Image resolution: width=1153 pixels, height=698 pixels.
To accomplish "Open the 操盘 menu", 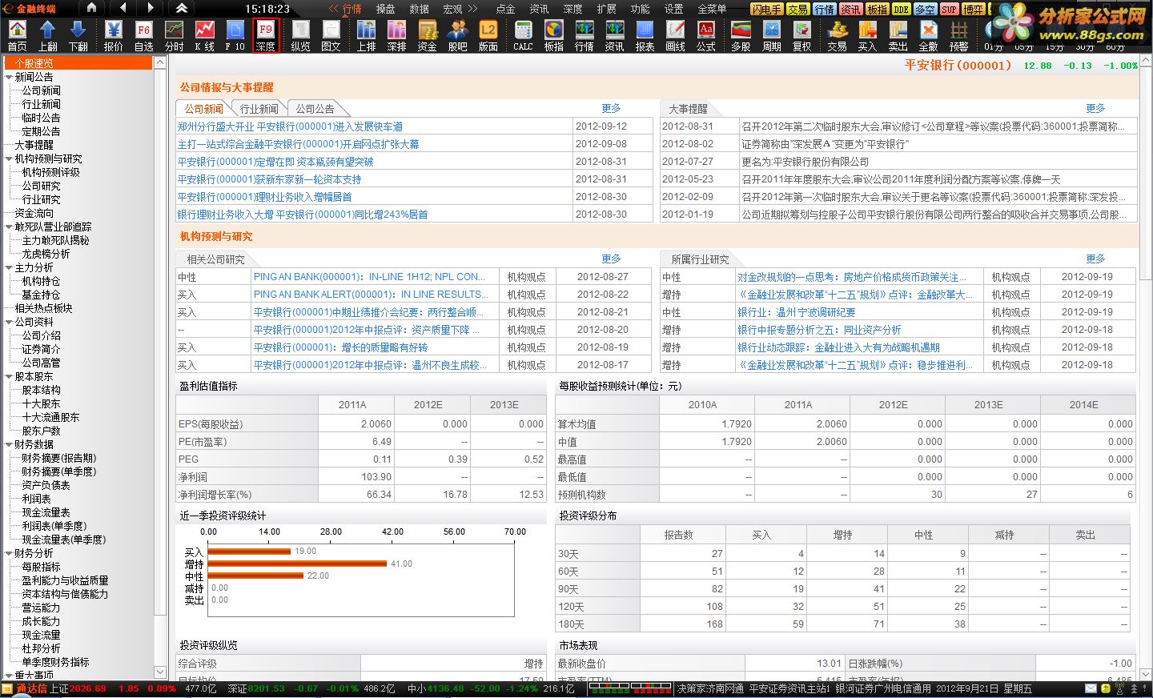I will [x=386, y=9].
